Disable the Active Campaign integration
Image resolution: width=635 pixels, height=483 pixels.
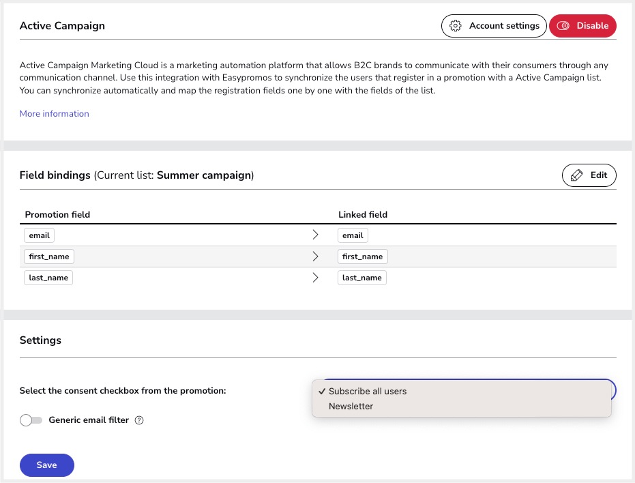583,26
